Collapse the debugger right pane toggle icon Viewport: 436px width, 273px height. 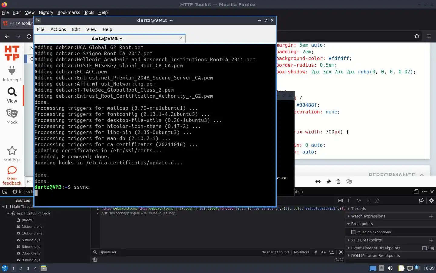click(341, 201)
